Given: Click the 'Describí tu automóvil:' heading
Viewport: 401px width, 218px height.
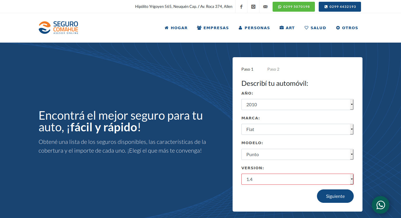Looking at the screenshot, I should coord(275,83).
